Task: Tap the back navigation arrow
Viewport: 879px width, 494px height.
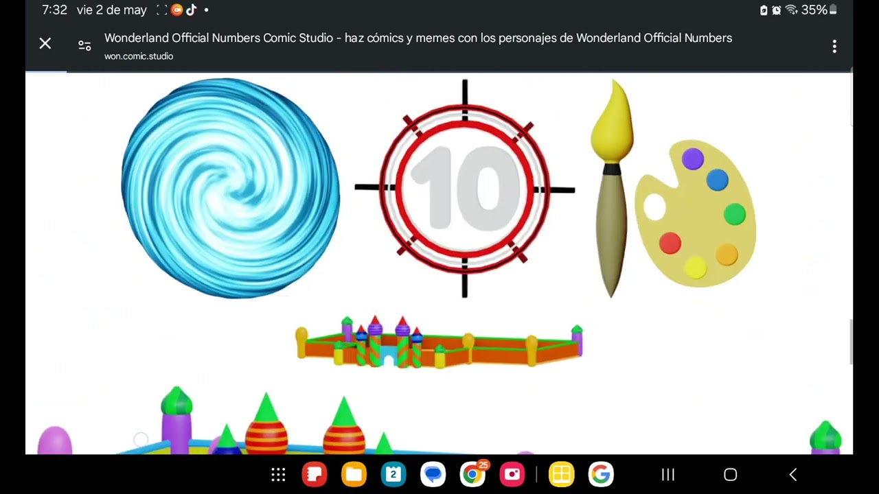Action: (x=793, y=475)
